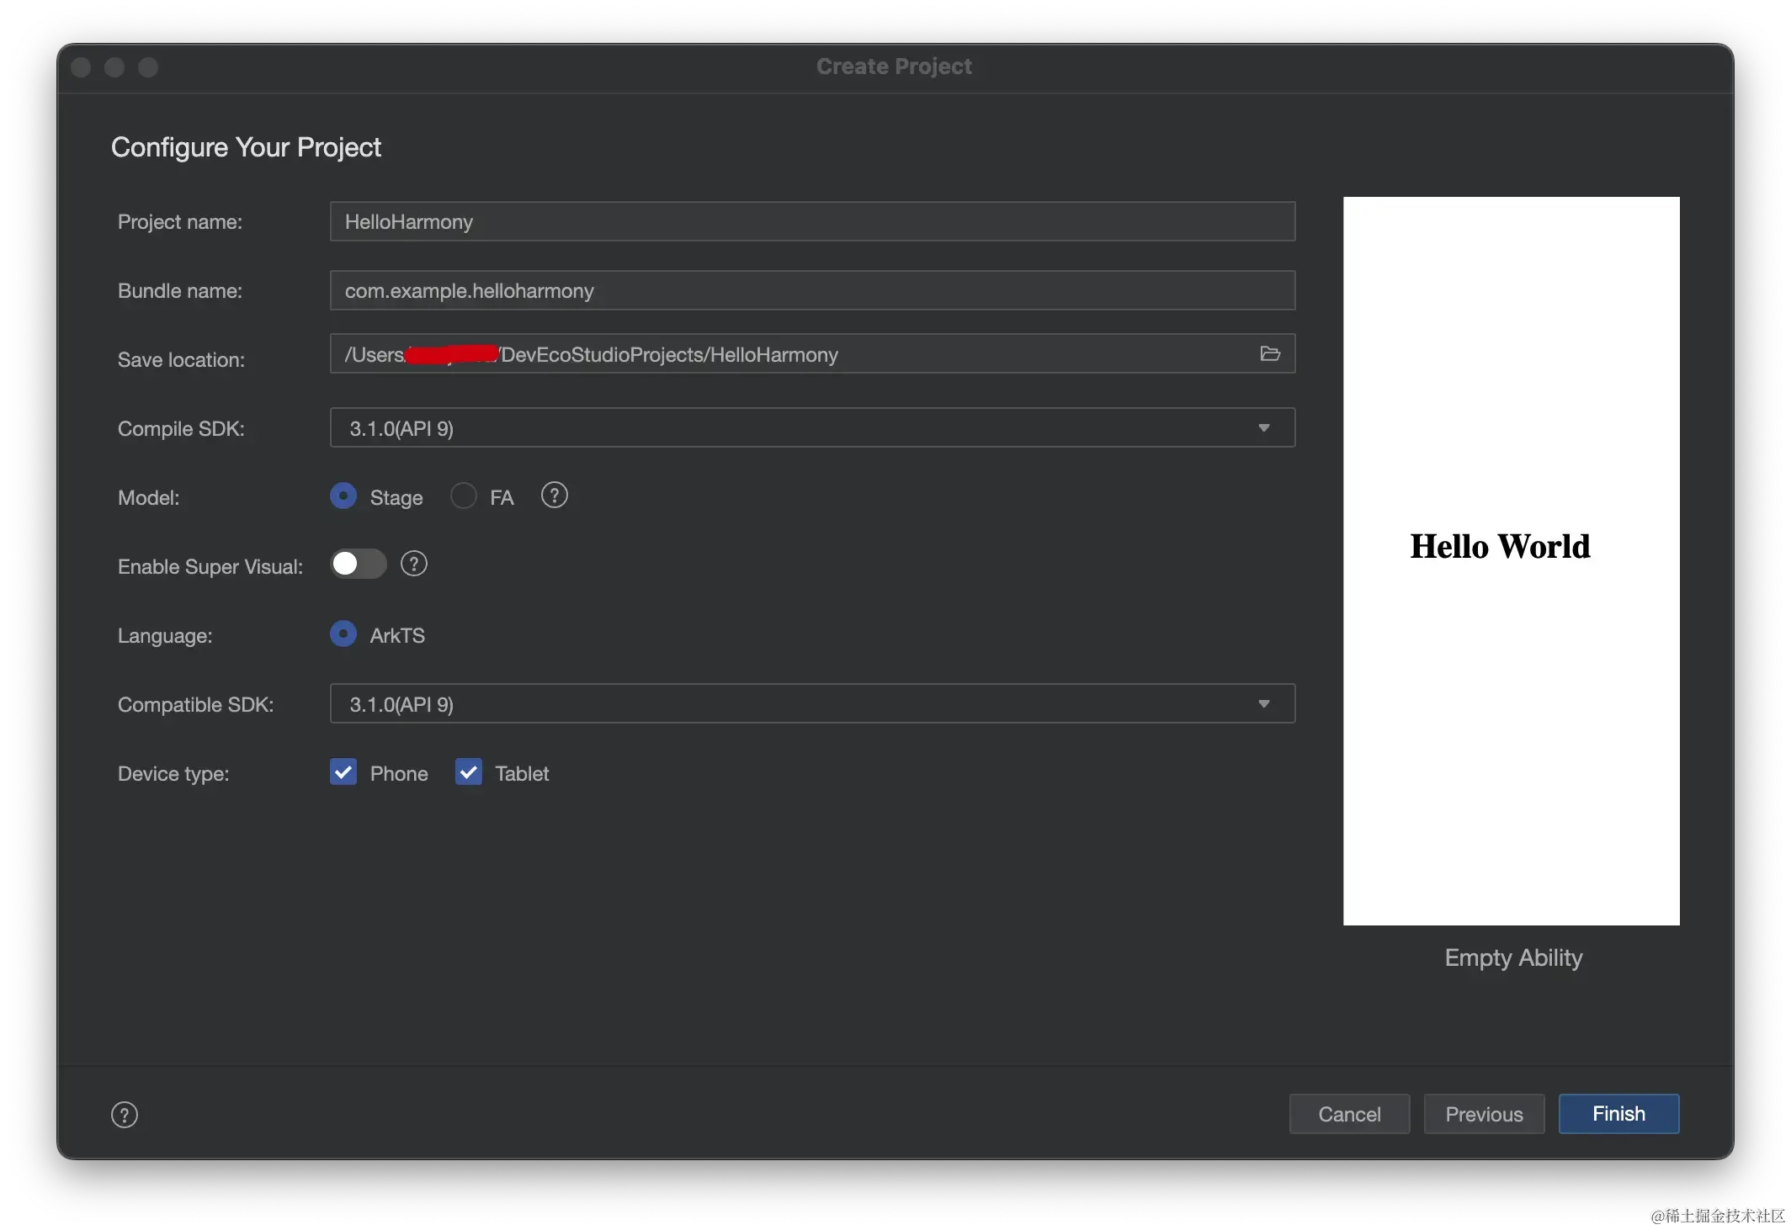Open the Compatible SDK dropdown

812,703
